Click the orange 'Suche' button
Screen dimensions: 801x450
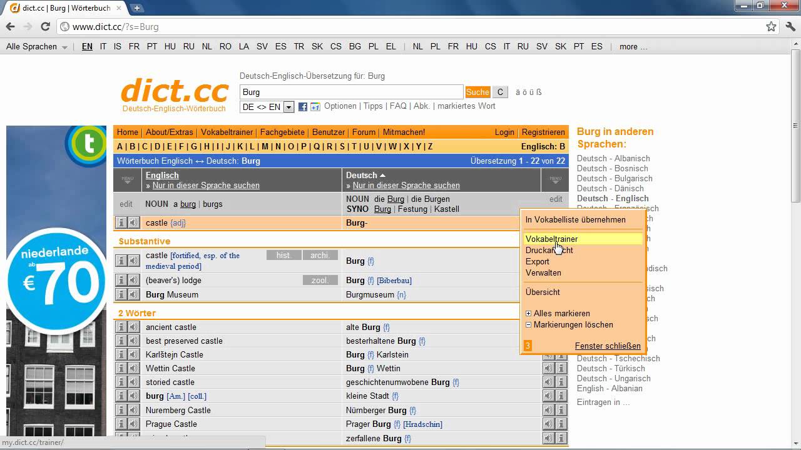(x=477, y=92)
